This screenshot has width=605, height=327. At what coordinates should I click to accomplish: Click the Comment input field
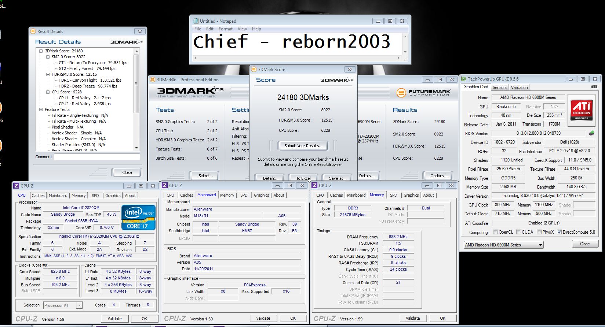97,157
